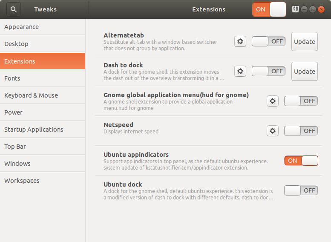This screenshot has width=331, height=242.
Task: Open the Desktop section
Action: tap(43, 44)
